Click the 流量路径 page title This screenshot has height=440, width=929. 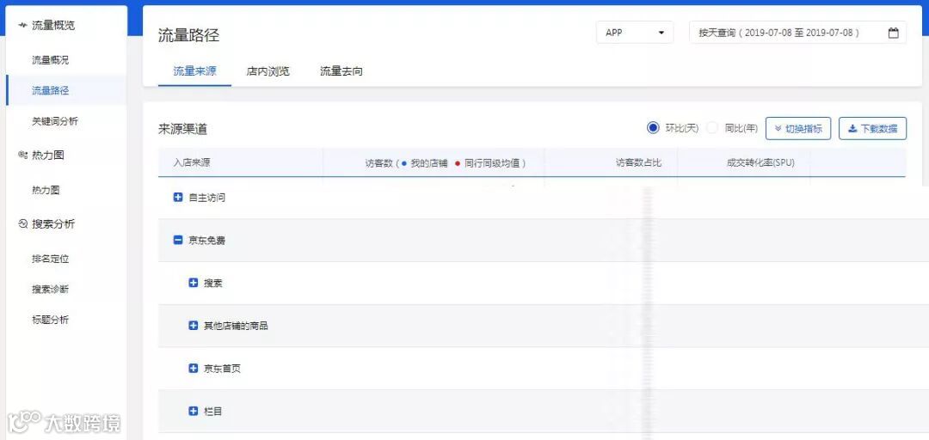[x=188, y=35]
